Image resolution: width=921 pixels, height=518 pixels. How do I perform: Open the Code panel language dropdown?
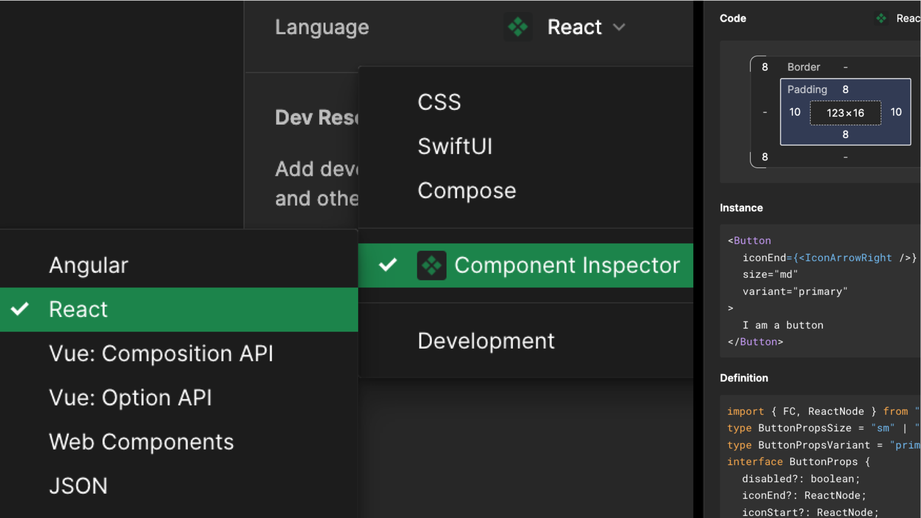908,19
